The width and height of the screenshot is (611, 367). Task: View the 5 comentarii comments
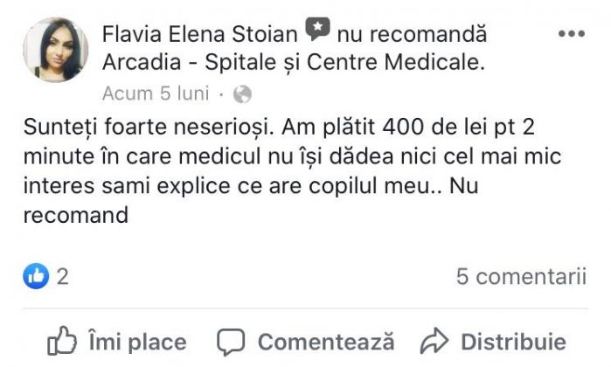[521, 277]
